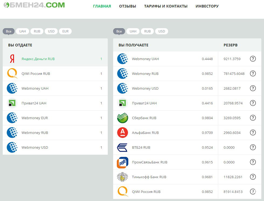Click the Вы получаете header
264x201 pixels.
[x=133, y=45]
